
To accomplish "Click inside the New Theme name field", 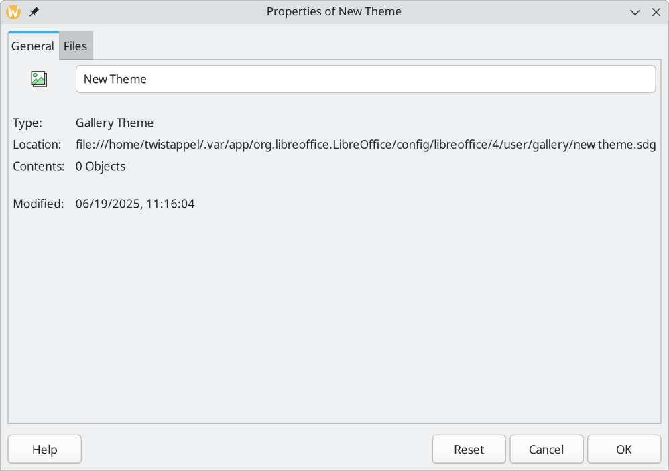I will [365, 78].
